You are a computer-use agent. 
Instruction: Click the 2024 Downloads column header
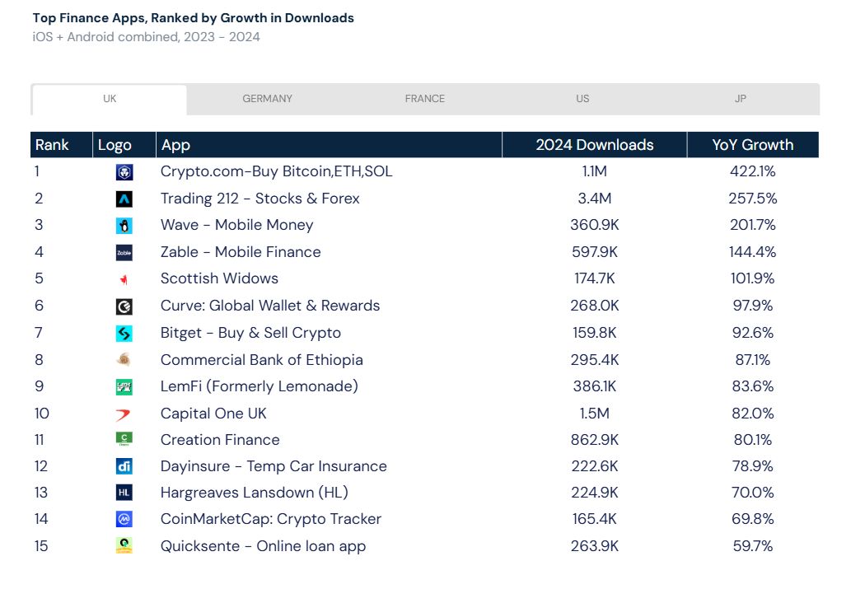click(595, 145)
